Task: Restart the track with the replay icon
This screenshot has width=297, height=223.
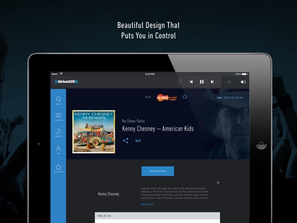Action: 179,82
